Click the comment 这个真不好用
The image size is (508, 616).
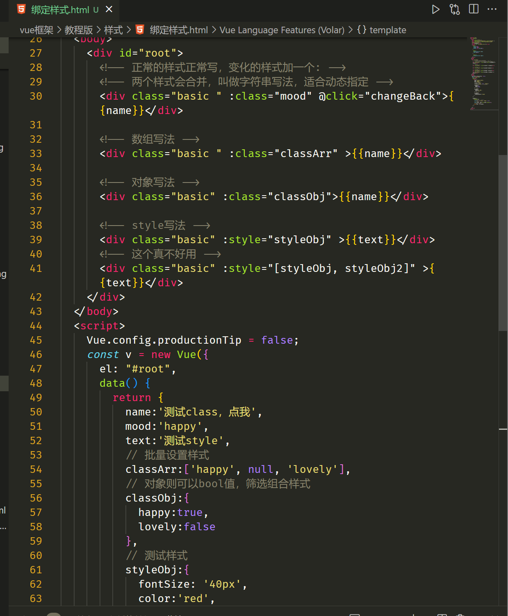[164, 254]
